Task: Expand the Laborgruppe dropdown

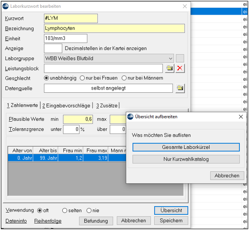Action: coord(170,58)
